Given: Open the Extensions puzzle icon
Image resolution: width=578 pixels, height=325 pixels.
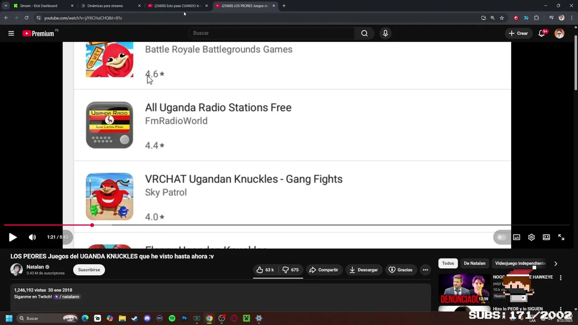Looking at the screenshot, I should (x=536, y=18).
